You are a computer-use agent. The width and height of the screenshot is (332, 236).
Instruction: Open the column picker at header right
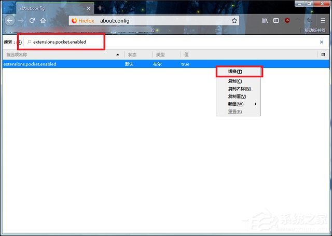pos(323,54)
